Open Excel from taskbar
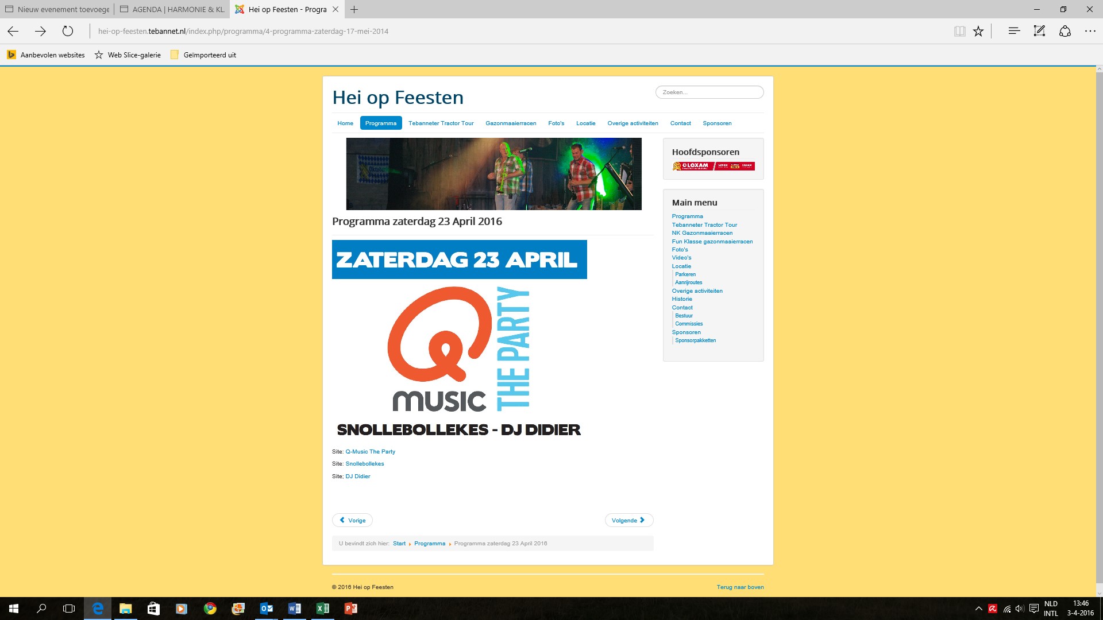 [x=322, y=609]
